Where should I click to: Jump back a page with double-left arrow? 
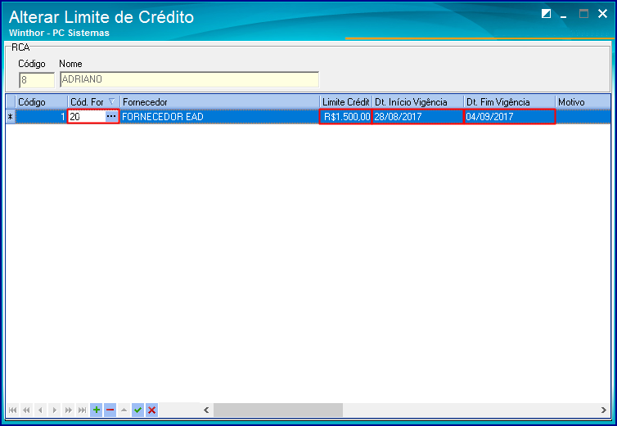[x=26, y=410]
